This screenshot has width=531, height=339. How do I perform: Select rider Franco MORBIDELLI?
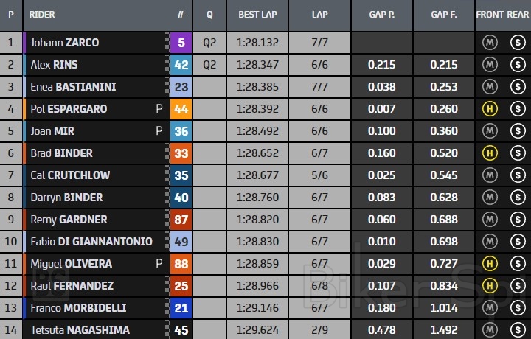77,308
